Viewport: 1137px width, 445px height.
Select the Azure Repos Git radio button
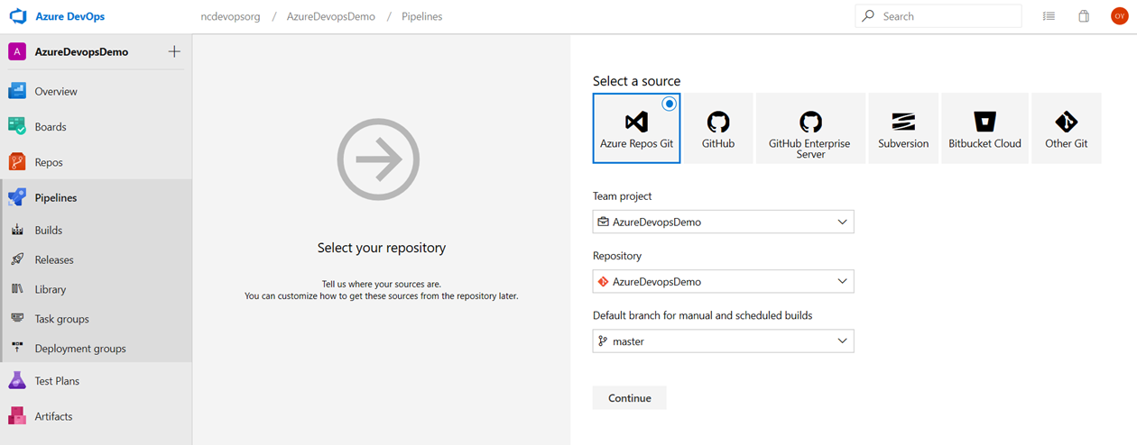coord(669,104)
